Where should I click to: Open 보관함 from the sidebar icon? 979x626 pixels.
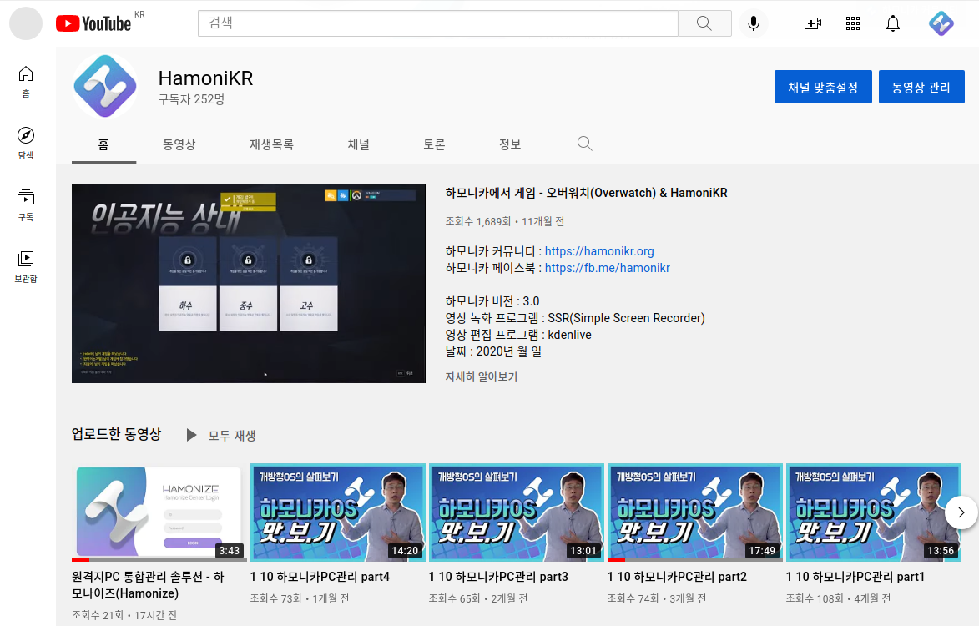coord(25,261)
